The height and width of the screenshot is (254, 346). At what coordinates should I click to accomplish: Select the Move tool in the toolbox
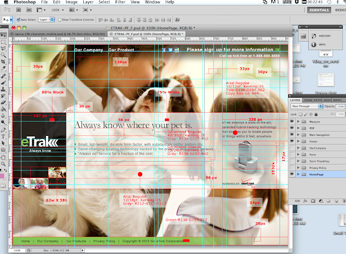pyautogui.click(x=3, y=35)
